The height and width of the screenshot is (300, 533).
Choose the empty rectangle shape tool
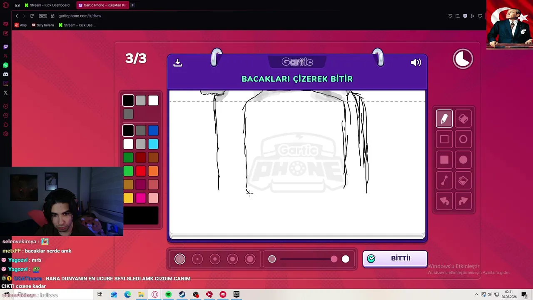[444, 140]
